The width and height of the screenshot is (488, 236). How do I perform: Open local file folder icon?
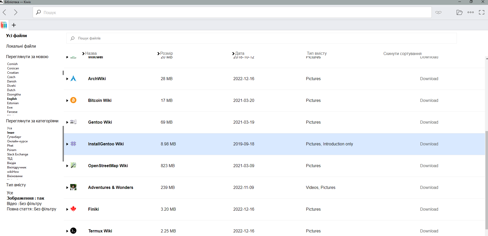pos(459,12)
